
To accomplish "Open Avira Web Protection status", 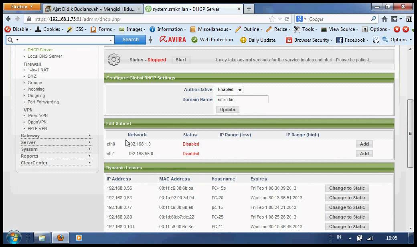I will click(x=212, y=40).
